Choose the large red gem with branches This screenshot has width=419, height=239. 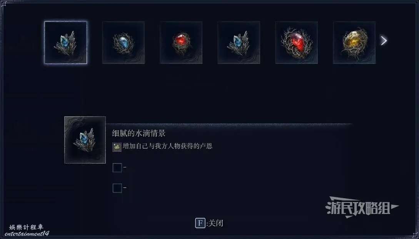point(297,43)
